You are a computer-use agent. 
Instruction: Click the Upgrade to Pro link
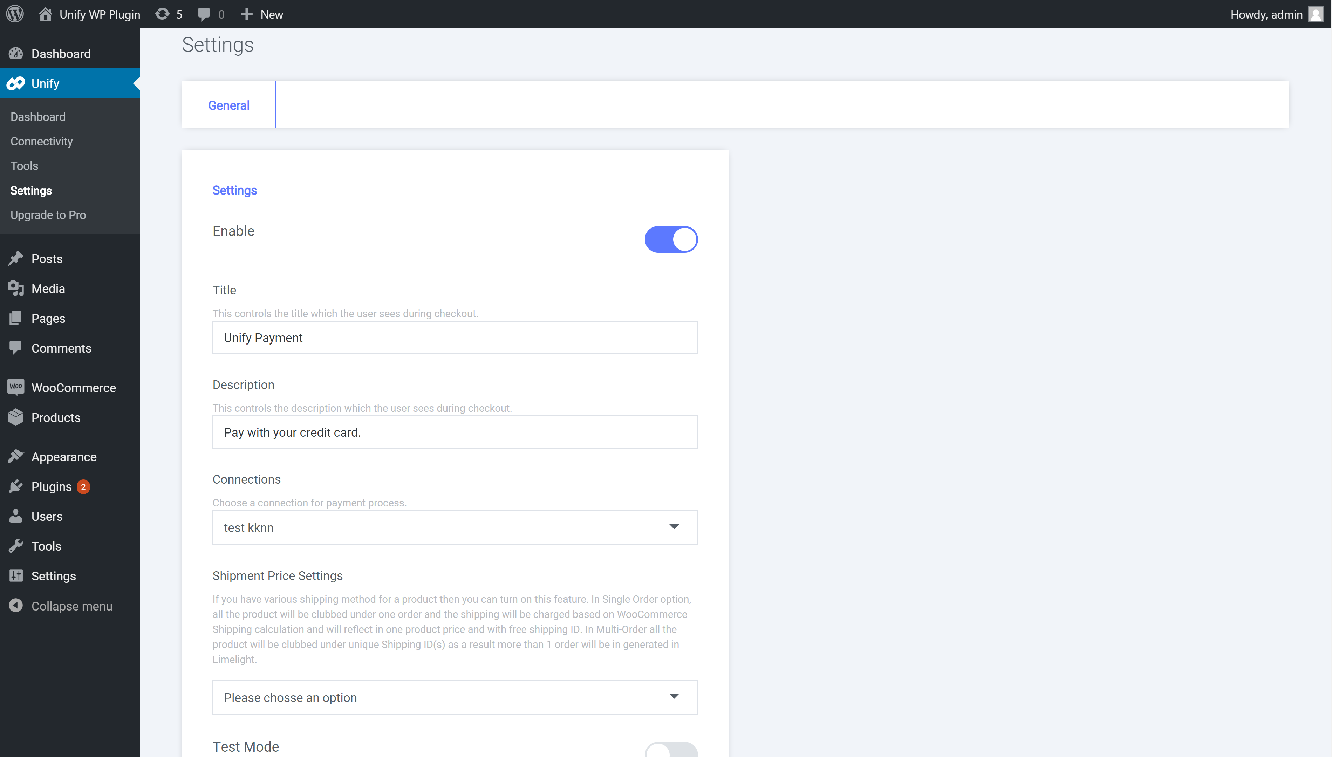48,215
